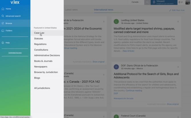Click the Advanced search magnifier icon
This screenshot has height=118, width=191.
[x=3, y=16]
